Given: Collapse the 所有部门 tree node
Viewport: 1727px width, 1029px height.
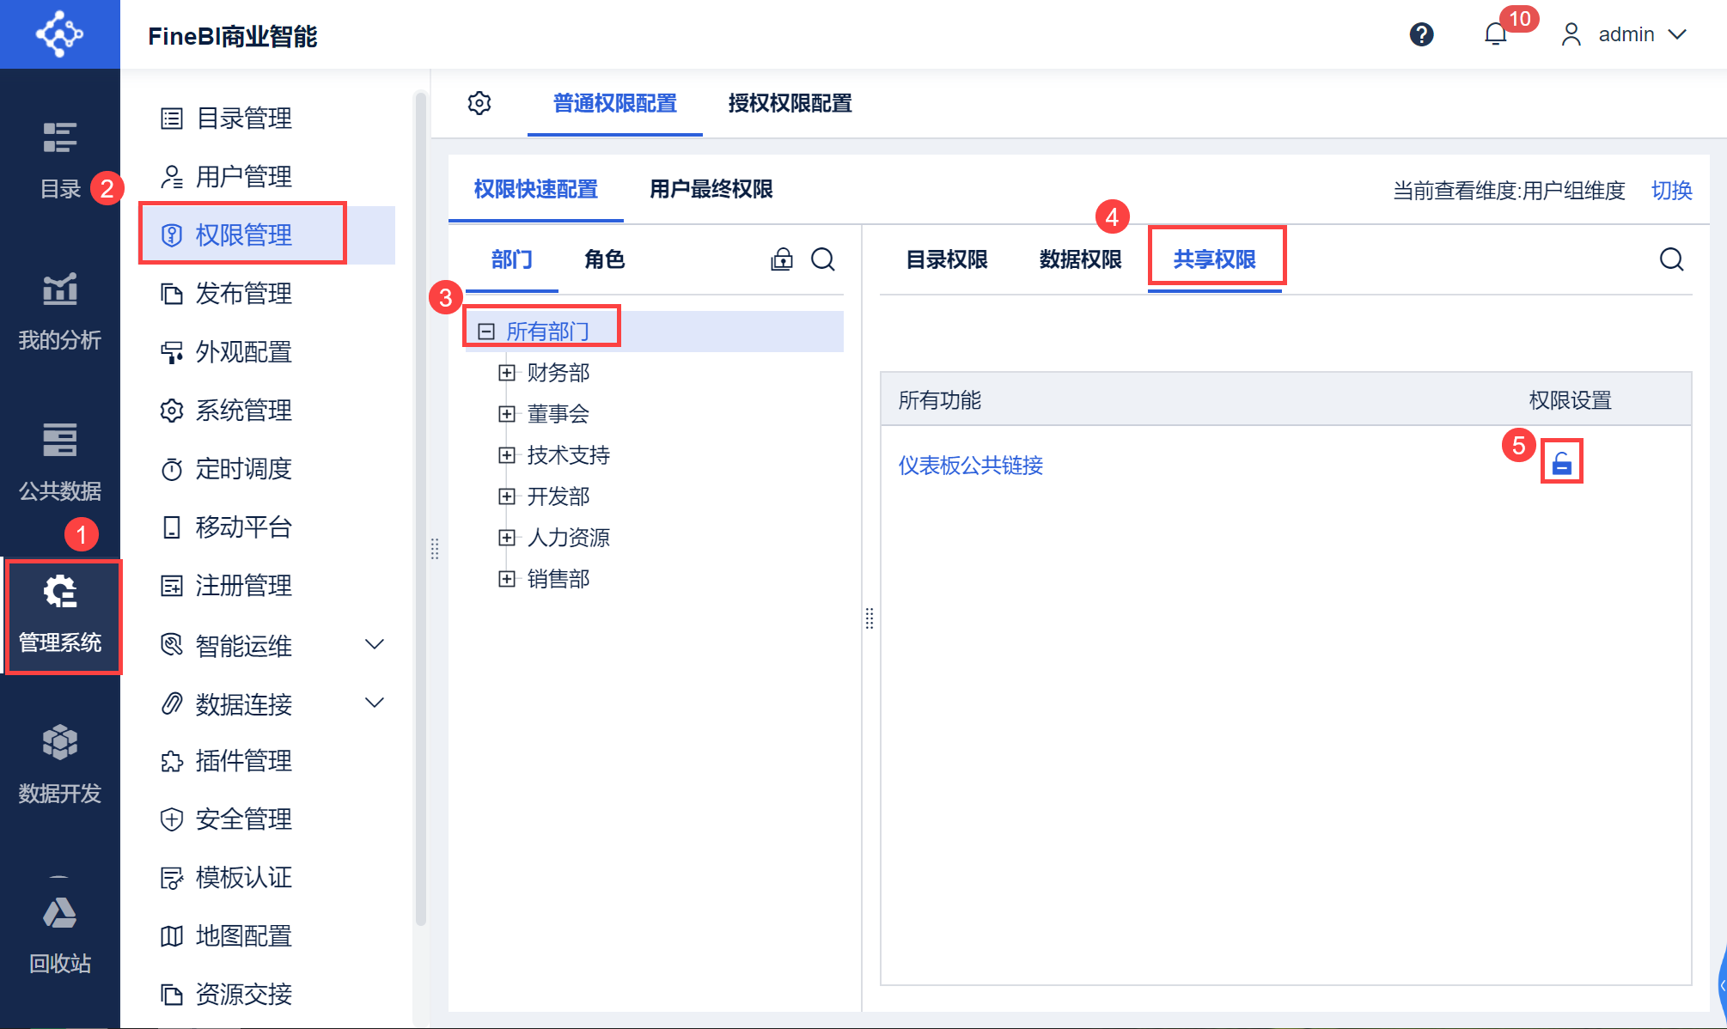Looking at the screenshot, I should click(486, 332).
